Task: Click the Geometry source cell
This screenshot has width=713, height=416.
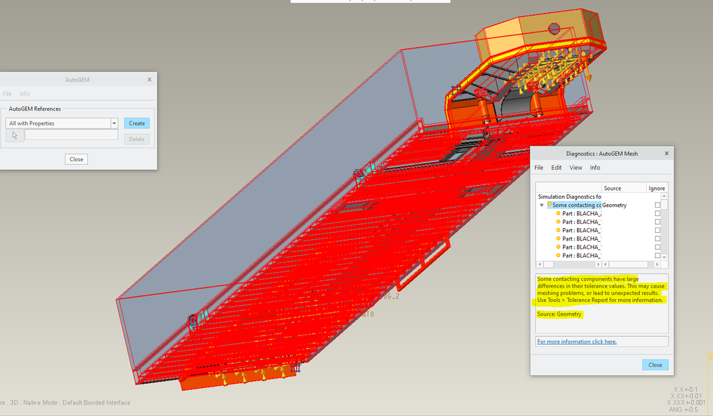Action: click(615, 205)
